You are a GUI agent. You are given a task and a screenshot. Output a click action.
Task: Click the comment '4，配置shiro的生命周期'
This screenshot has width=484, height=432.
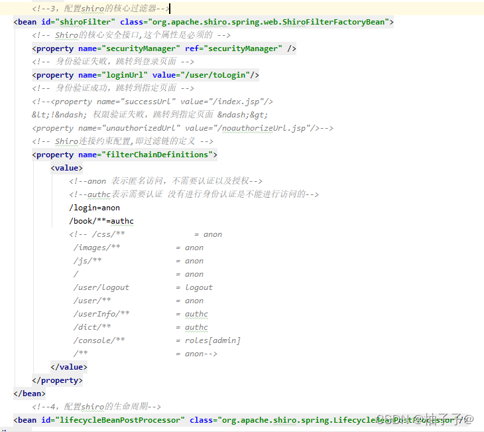pos(96,407)
